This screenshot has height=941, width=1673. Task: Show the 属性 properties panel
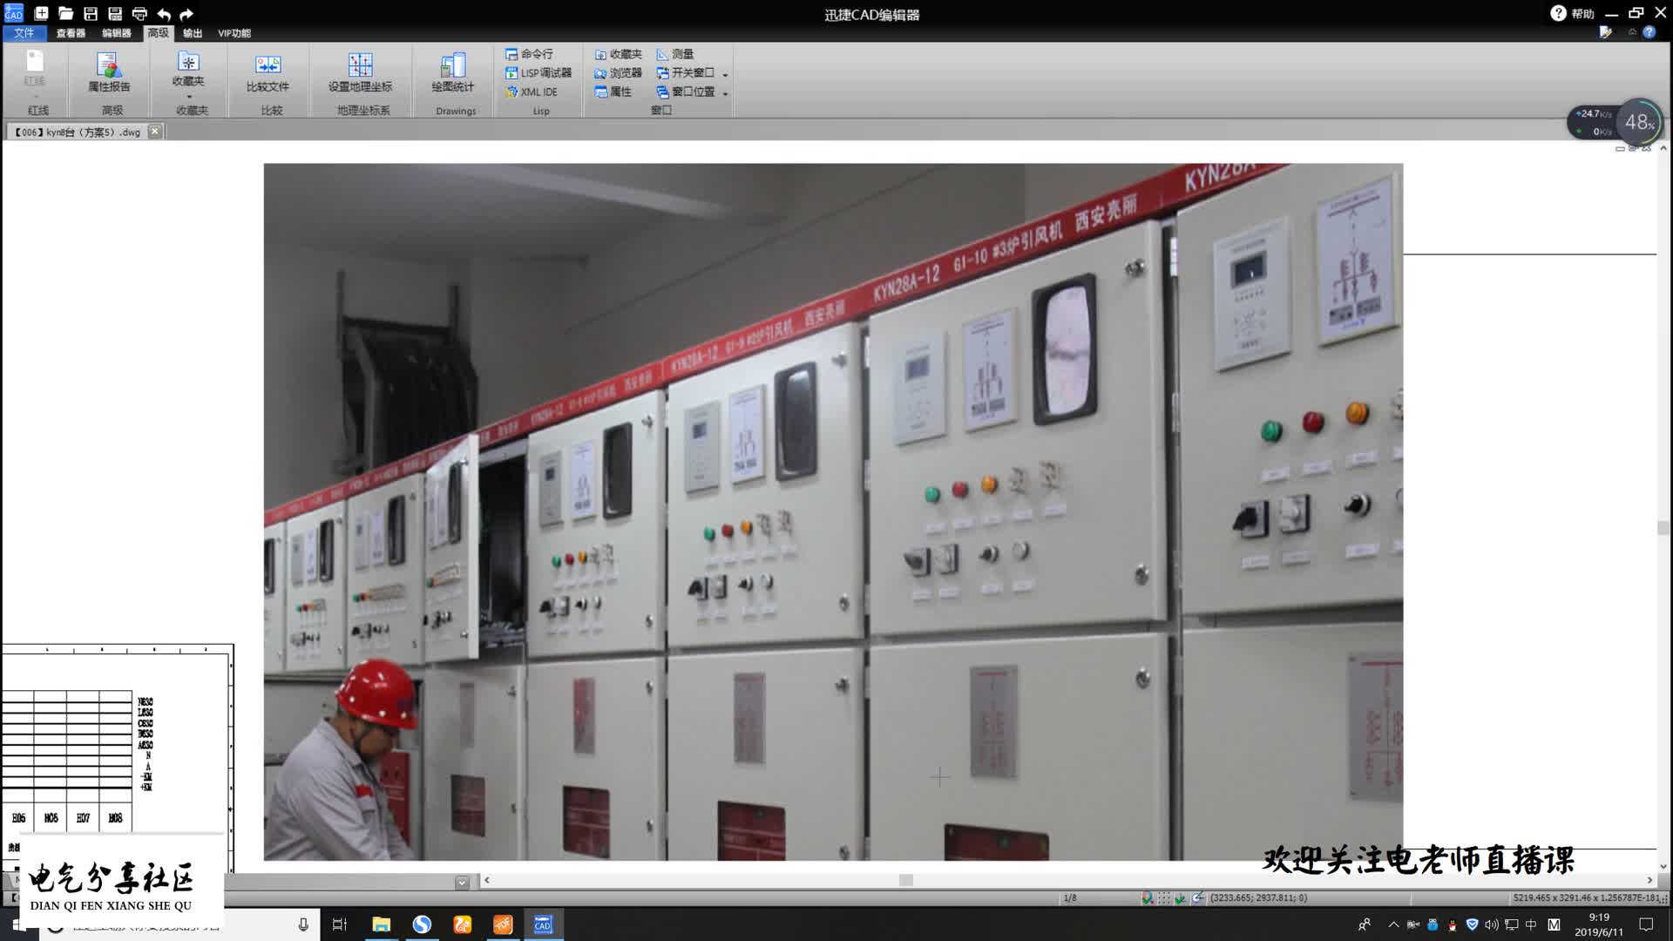[613, 91]
